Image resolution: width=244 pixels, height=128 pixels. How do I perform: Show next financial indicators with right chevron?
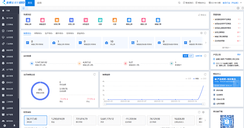tap(205, 120)
